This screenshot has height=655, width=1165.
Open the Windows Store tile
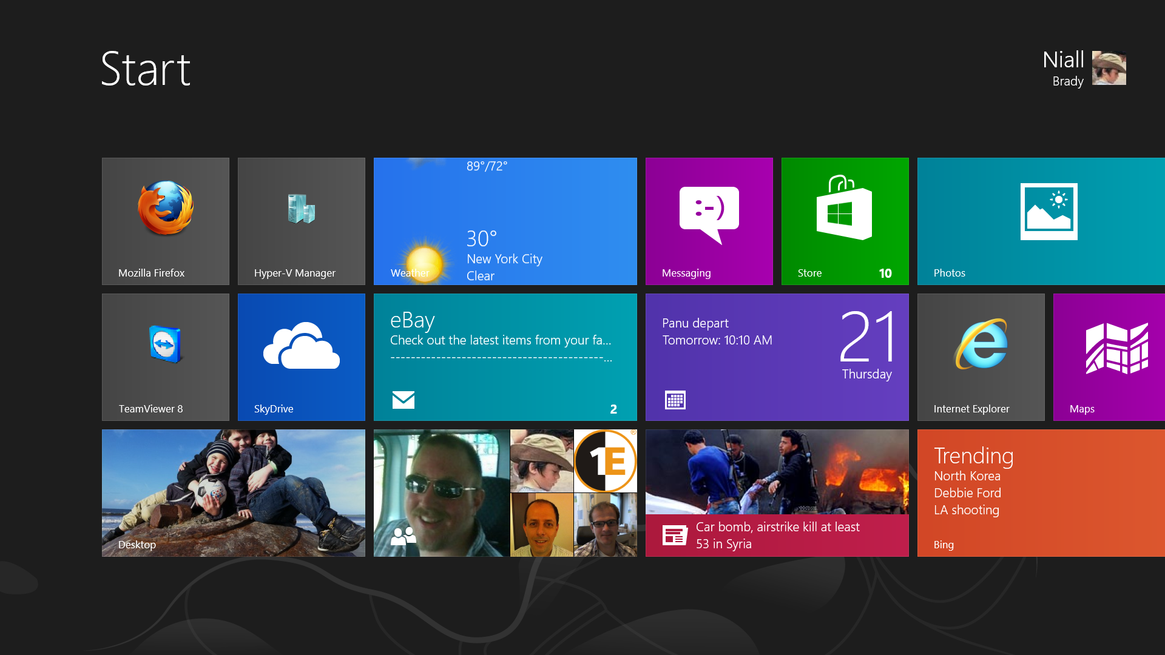(x=845, y=221)
